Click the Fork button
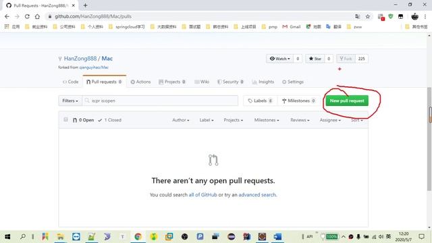432x243 pixels. (346, 59)
